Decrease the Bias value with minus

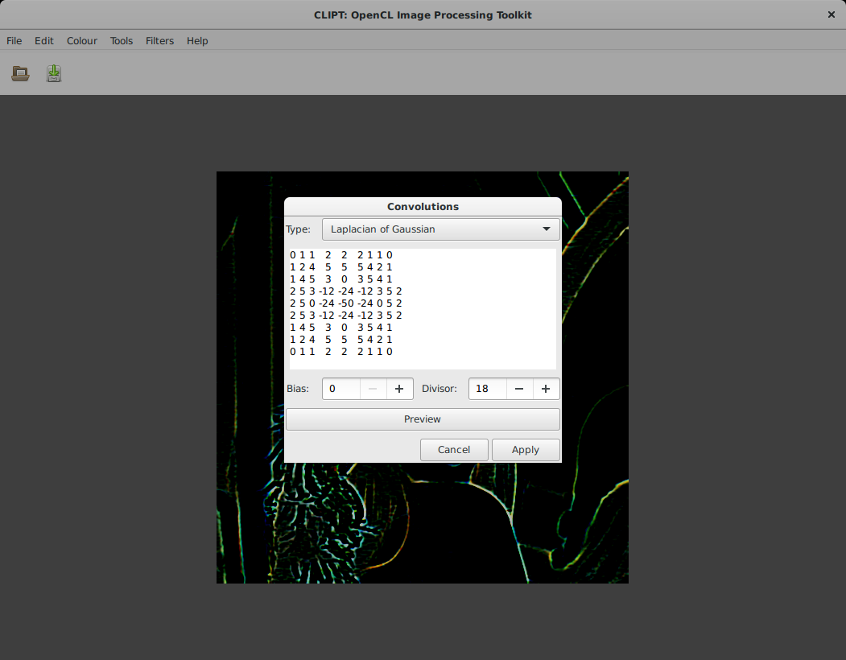pyautogui.click(x=372, y=389)
